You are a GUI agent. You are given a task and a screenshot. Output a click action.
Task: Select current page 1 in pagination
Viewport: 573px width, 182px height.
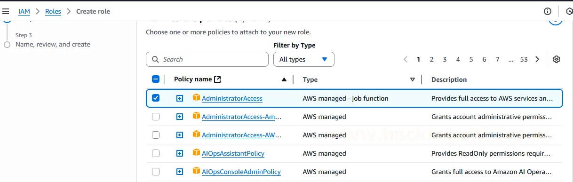(418, 59)
